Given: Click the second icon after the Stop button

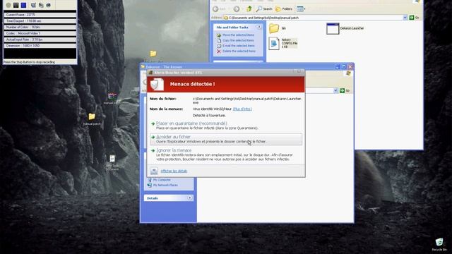Looking at the screenshot, I should [x=41, y=5].
